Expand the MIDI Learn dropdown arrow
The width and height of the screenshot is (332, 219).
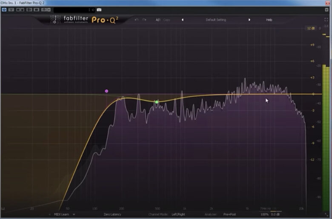[x=74, y=214]
